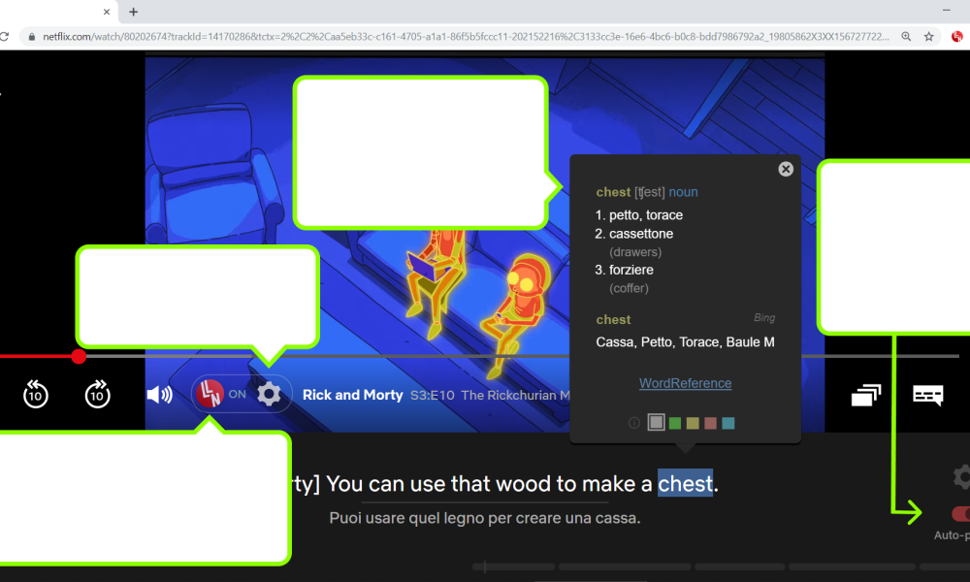Click the word "make" in the subtitle
970x582 pixels.
coord(610,484)
